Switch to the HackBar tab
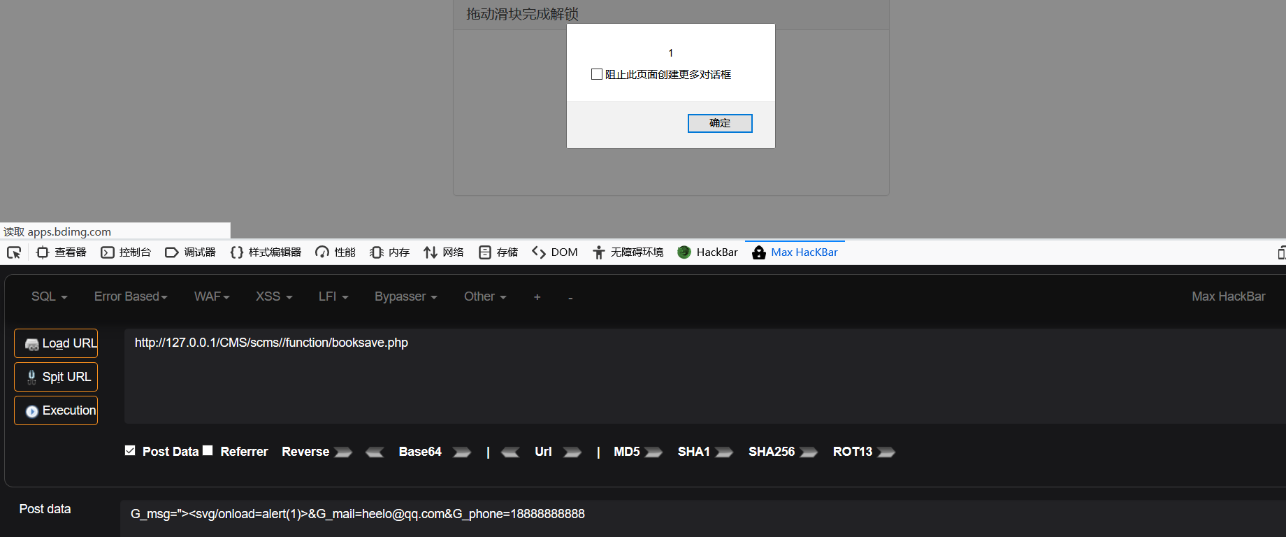The height and width of the screenshot is (537, 1286). pos(707,252)
